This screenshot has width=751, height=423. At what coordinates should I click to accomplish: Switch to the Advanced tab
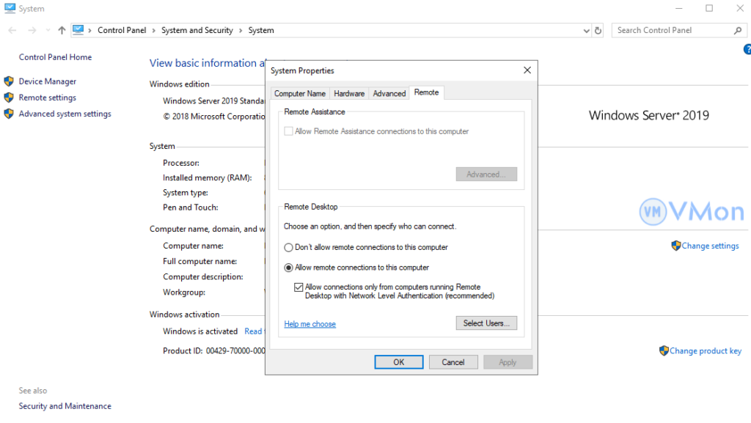pos(389,94)
